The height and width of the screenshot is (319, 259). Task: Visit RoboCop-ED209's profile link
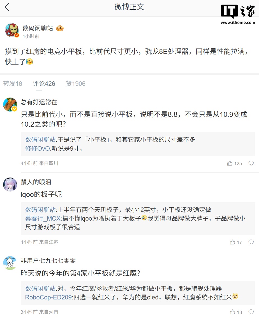click(48, 297)
